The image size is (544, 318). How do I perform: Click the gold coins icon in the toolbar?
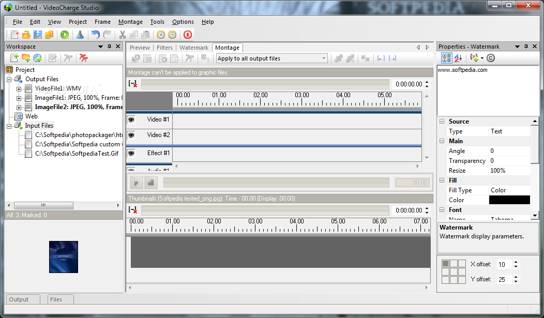[x=49, y=35]
